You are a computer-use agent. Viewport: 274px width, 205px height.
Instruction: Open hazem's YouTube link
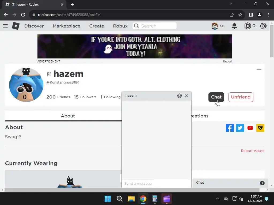pos(250,128)
